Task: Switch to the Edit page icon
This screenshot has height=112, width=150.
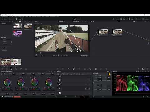Action: [x=66, y=97]
